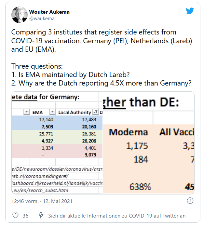
Task: Click the Local Authority column header
Action: click(74, 113)
